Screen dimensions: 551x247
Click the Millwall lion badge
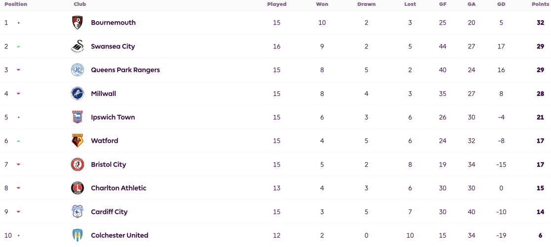click(x=77, y=93)
